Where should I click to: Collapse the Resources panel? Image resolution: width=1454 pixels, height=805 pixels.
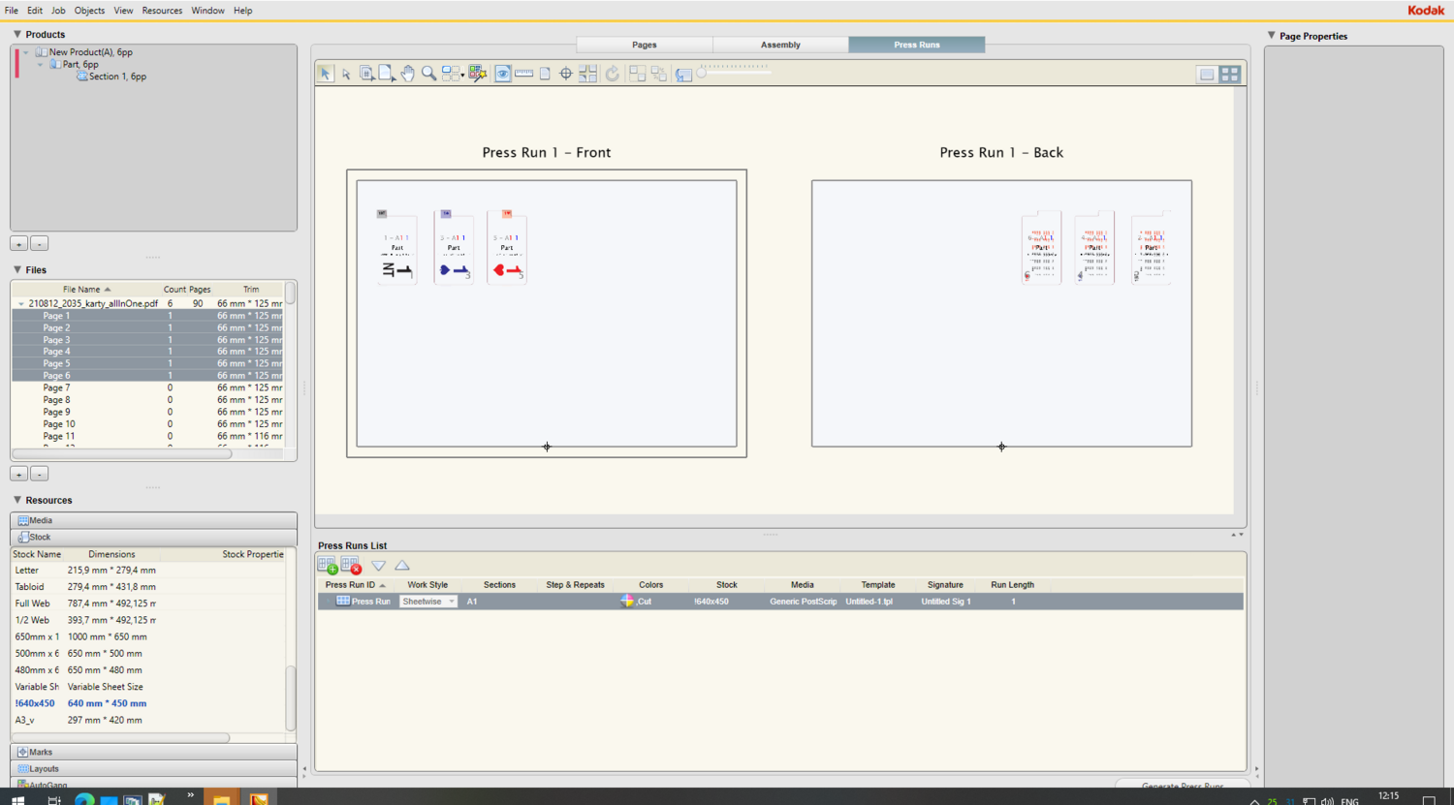16,500
